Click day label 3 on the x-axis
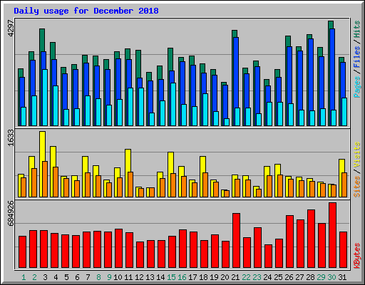Screen dimensions: 365x285 coord(45,277)
